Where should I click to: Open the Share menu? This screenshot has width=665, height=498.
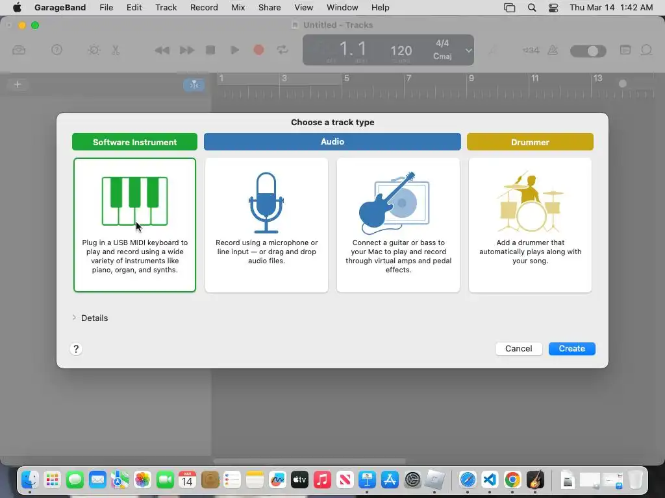[x=270, y=7]
